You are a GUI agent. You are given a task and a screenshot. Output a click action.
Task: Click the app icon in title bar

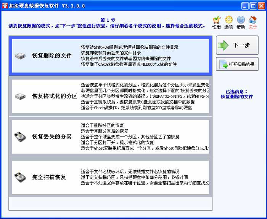pos(5,6)
